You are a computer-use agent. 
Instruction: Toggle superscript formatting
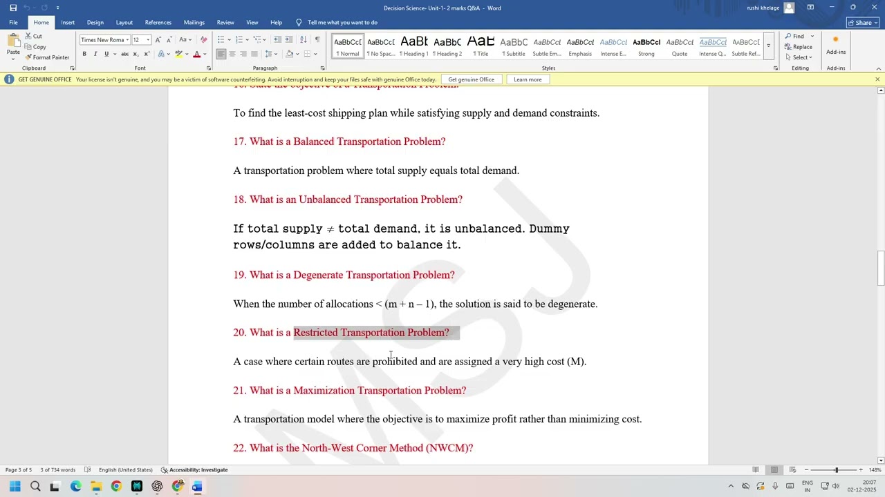[147, 54]
